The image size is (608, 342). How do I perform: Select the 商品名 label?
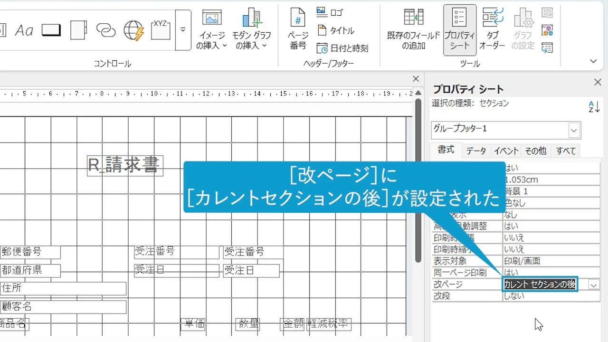[x=14, y=324]
